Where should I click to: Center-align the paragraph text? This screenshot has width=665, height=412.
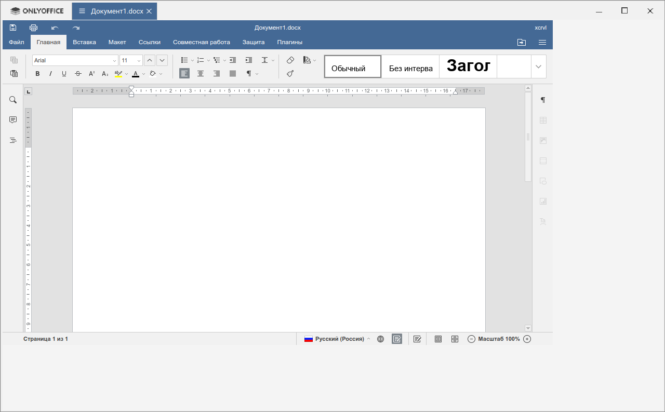tap(201, 74)
